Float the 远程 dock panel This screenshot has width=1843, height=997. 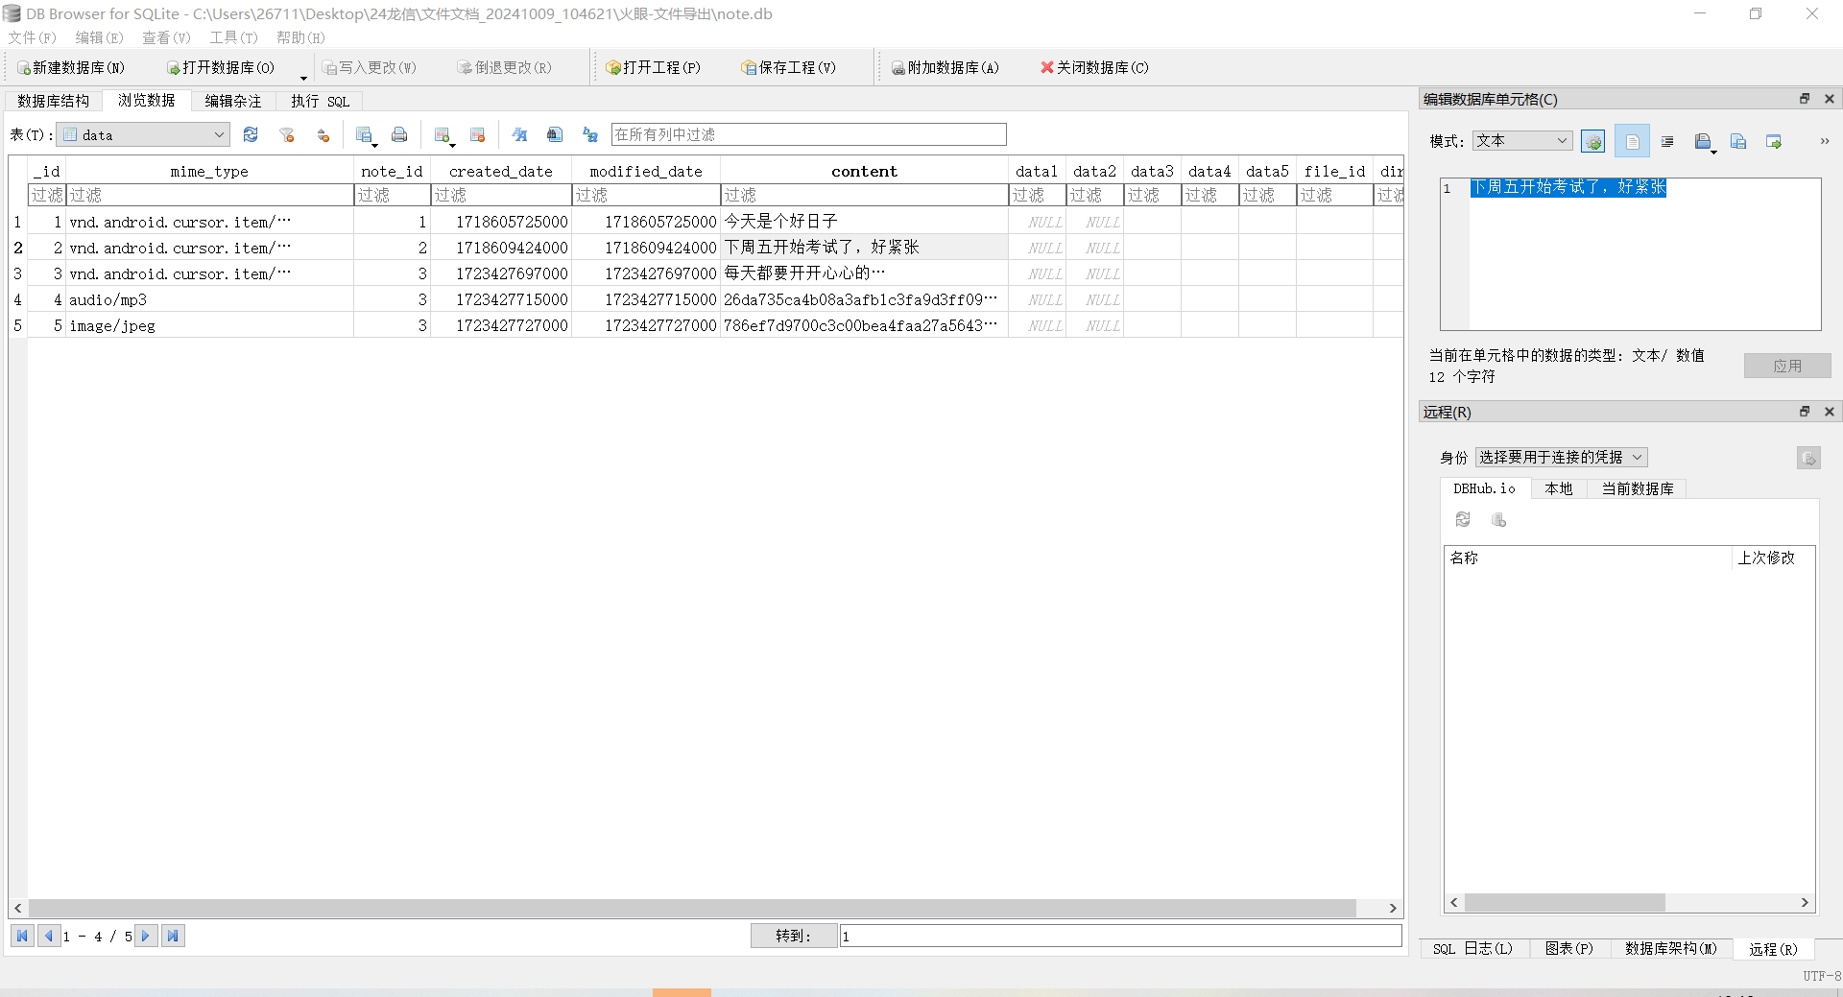click(1805, 412)
